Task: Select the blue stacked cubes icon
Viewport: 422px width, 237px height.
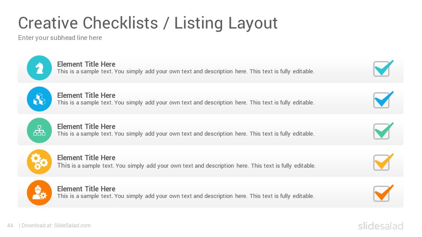Action: click(39, 99)
